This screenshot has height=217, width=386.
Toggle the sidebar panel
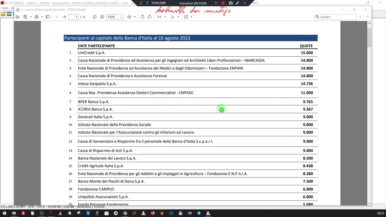tap(48, 17)
